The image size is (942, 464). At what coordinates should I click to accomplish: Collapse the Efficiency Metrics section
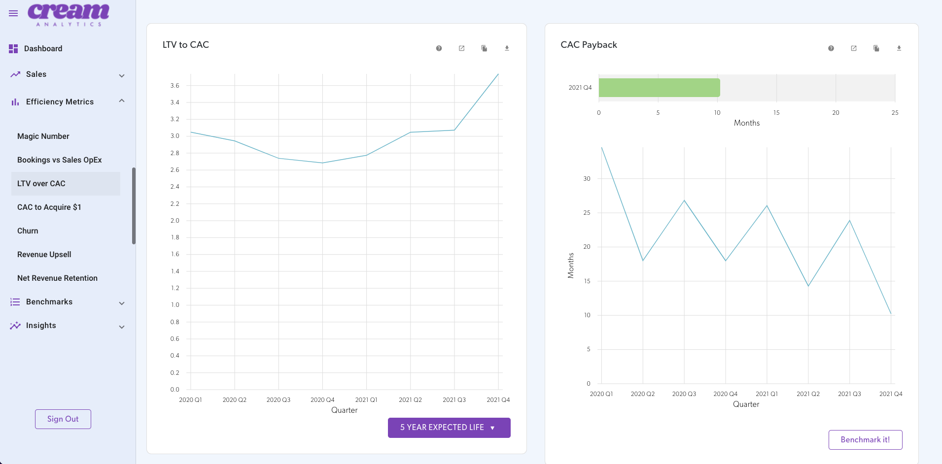122,100
